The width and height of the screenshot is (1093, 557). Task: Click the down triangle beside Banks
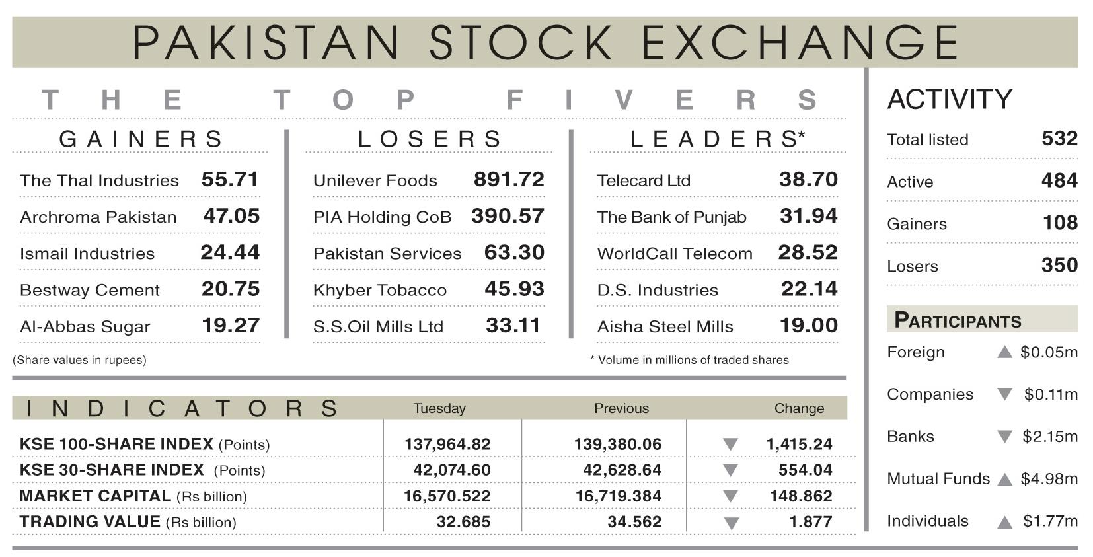pos(1004,437)
